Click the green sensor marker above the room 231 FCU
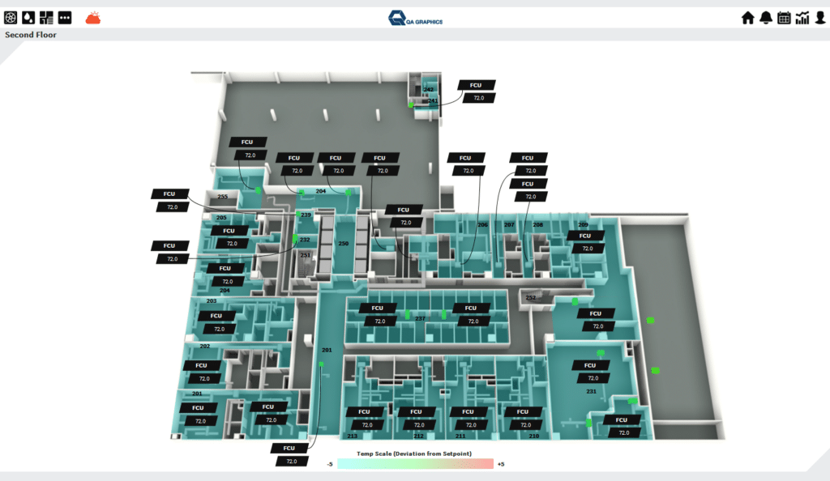Viewport: 830px width, 481px height. point(601,352)
